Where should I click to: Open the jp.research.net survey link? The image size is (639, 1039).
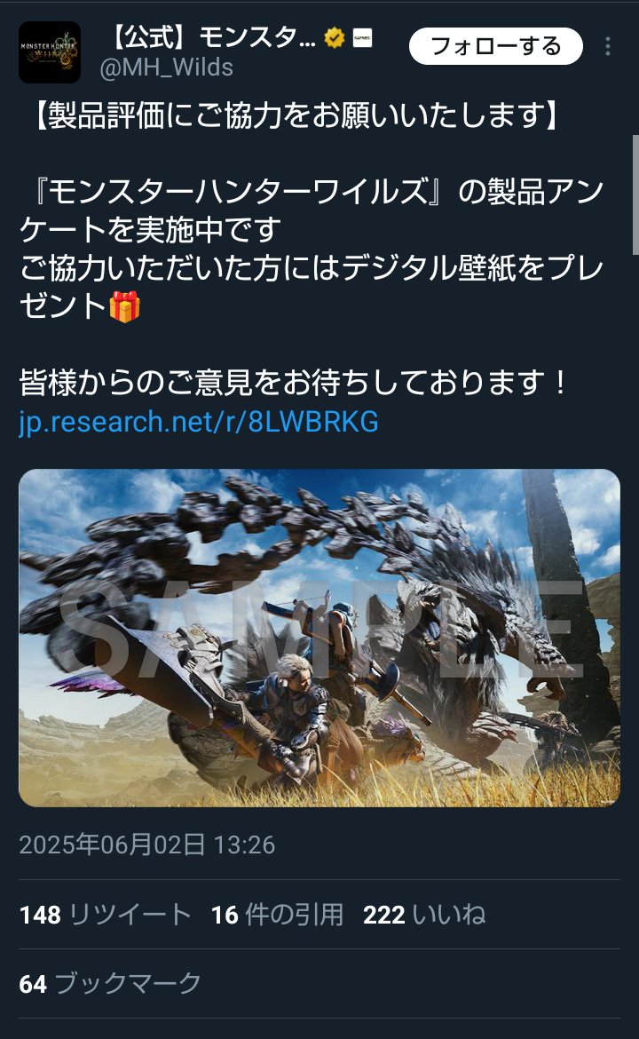[x=199, y=422]
